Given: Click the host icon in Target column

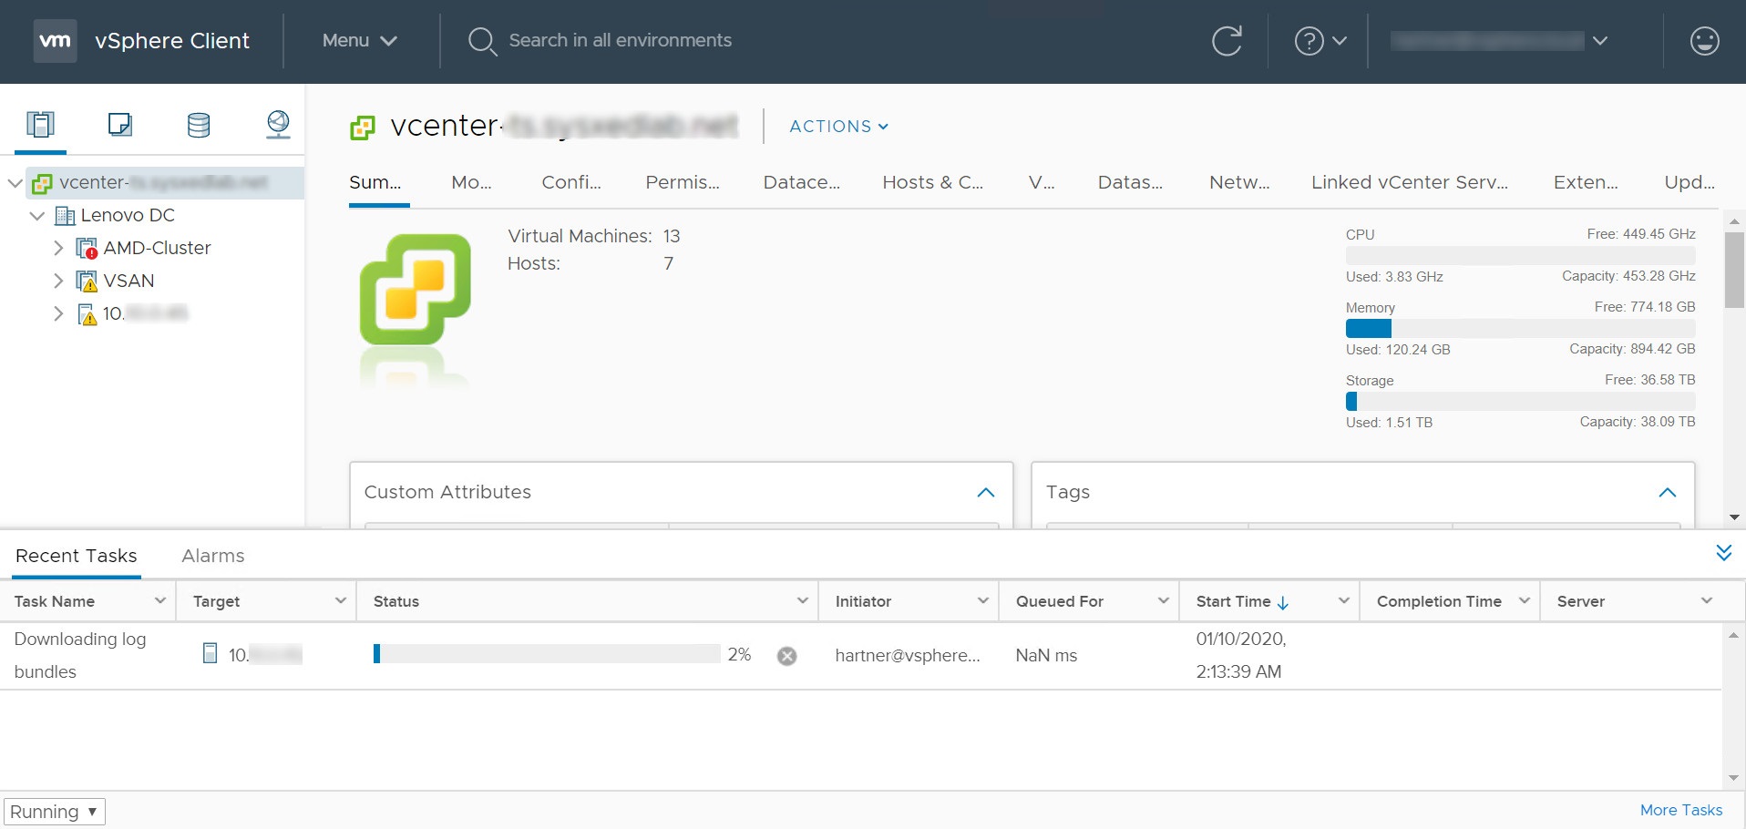Looking at the screenshot, I should 210,653.
